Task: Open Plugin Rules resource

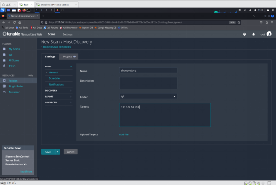Action: click(x=16, y=86)
